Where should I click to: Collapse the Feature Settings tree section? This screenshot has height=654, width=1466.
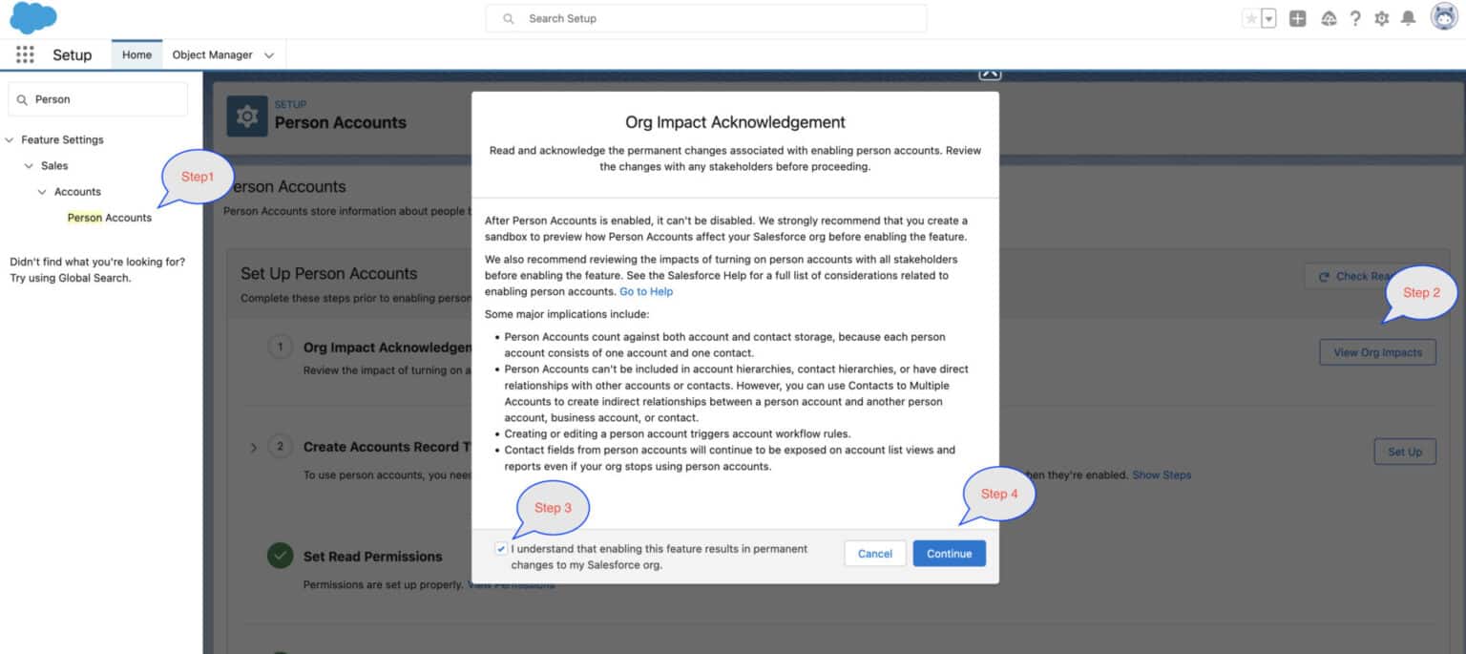coord(10,139)
